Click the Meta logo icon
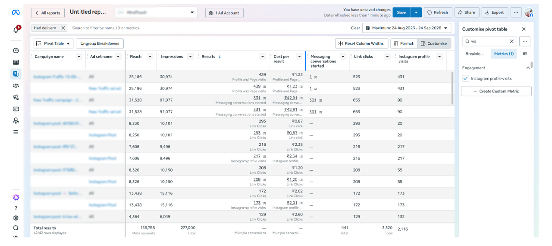The image size is (552, 246). pyautogui.click(x=16, y=13)
